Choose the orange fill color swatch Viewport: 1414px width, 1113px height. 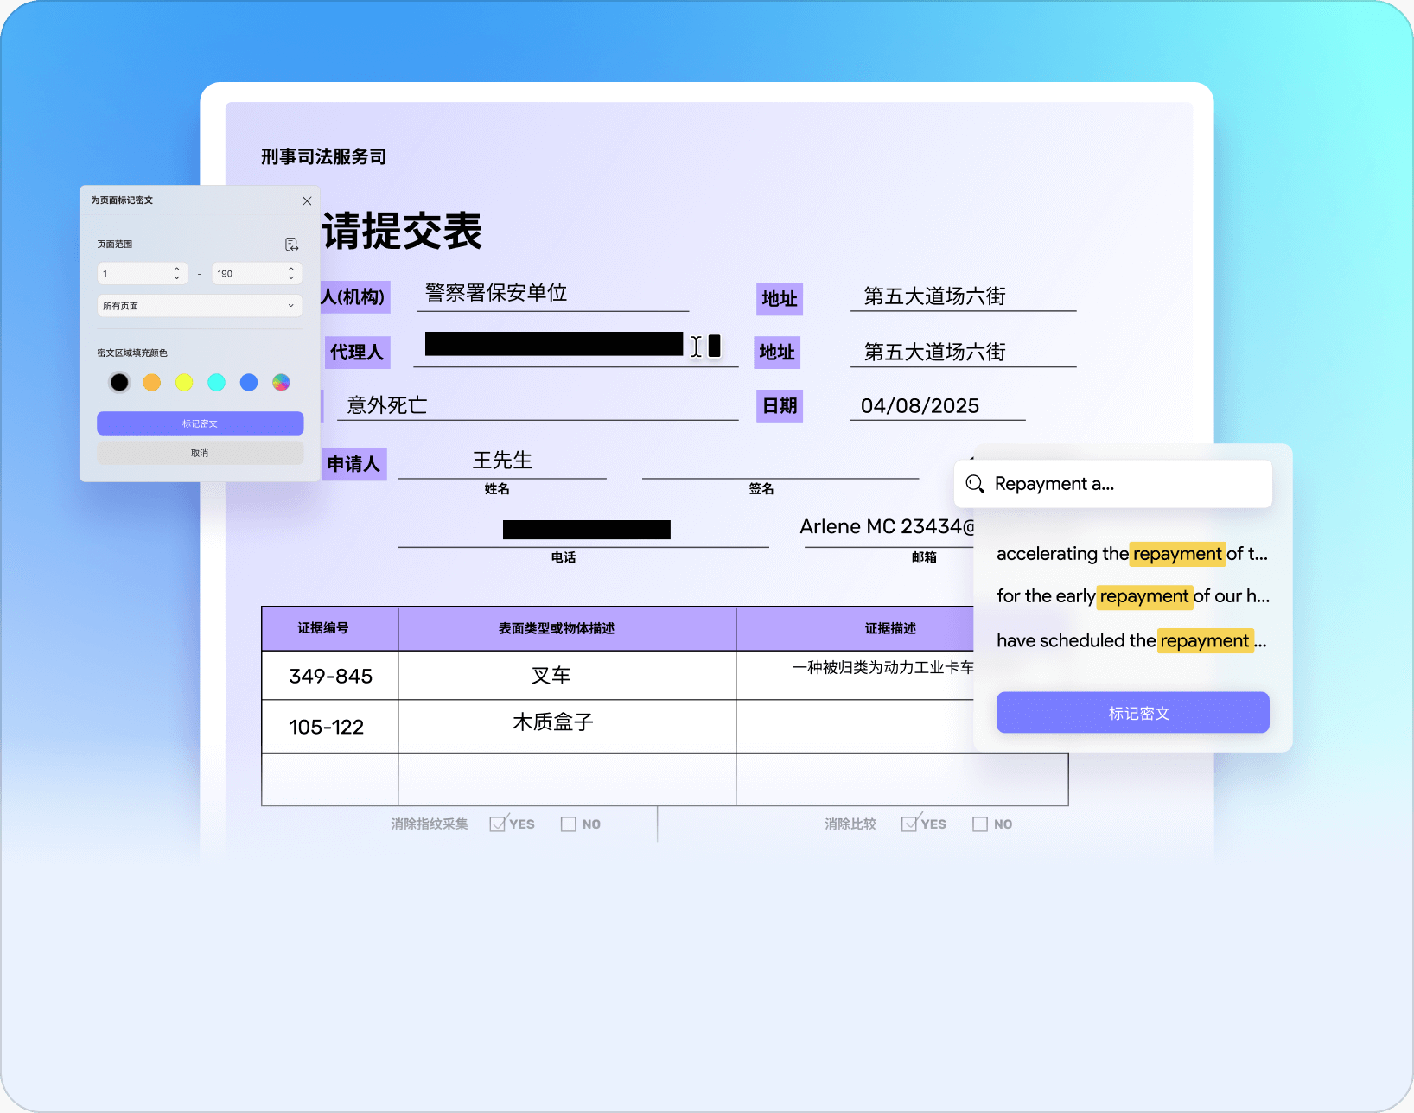[x=152, y=383]
